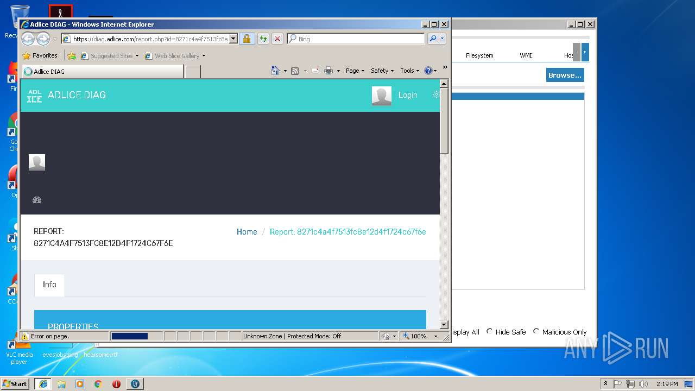This screenshot has height=391, width=695.
Task: Open the Print options dropdown arrow
Action: click(338, 71)
